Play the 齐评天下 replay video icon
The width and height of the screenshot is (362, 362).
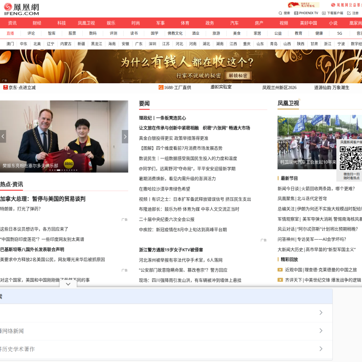pyautogui.click(x=280, y=280)
